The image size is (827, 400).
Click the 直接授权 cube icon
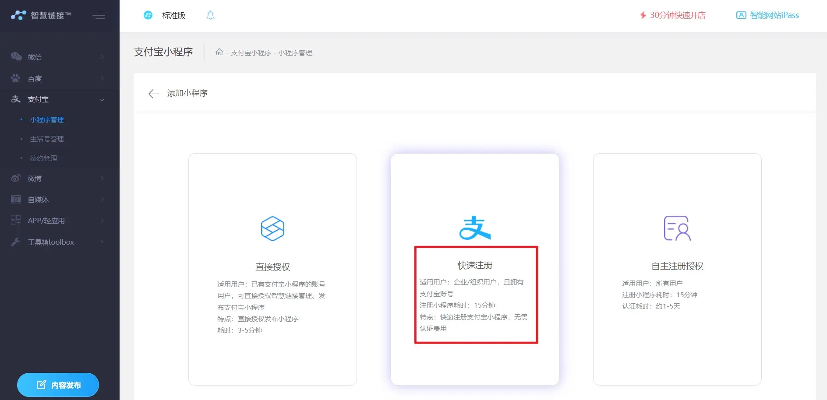click(272, 228)
